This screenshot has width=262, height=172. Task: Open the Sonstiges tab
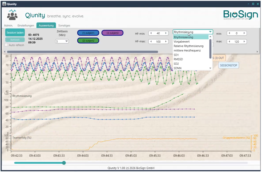tap(64, 25)
